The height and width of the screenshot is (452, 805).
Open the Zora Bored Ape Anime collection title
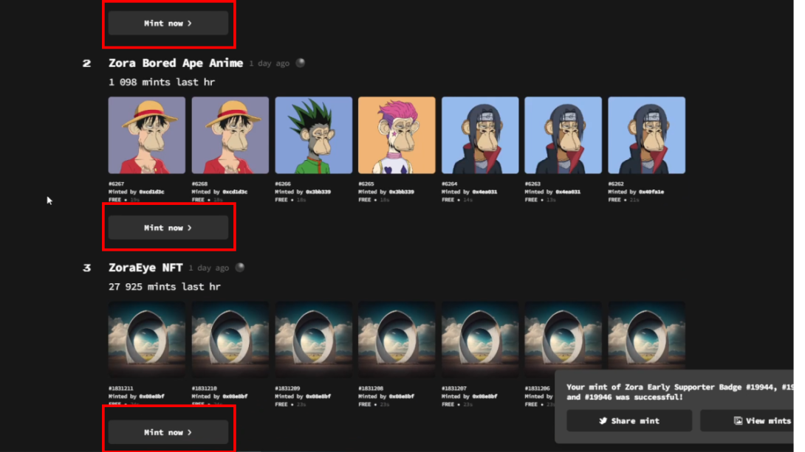pos(176,63)
